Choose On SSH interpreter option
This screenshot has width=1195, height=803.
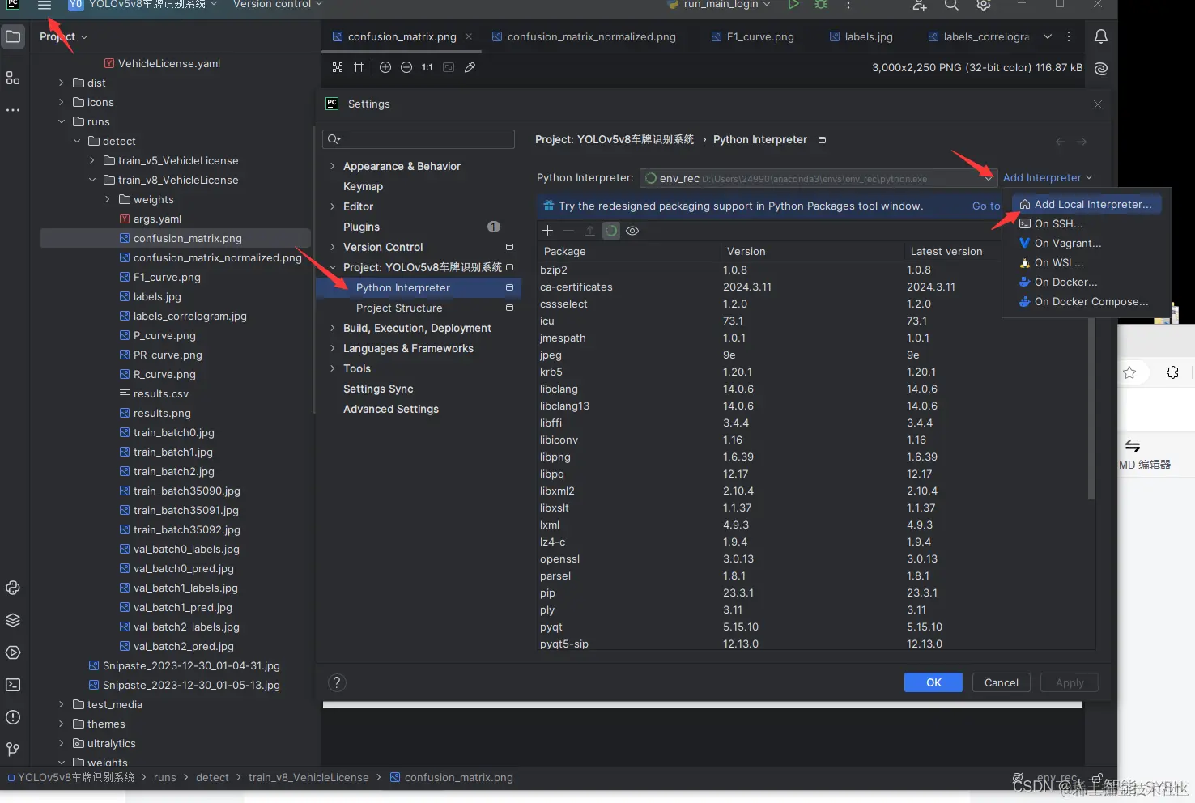pyautogui.click(x=1087, y=223)
